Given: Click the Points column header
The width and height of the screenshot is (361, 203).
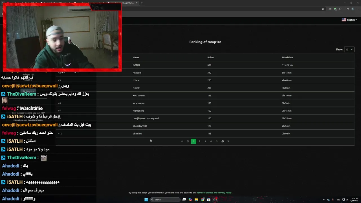Looking at the screenshot, I should point(211,58).
